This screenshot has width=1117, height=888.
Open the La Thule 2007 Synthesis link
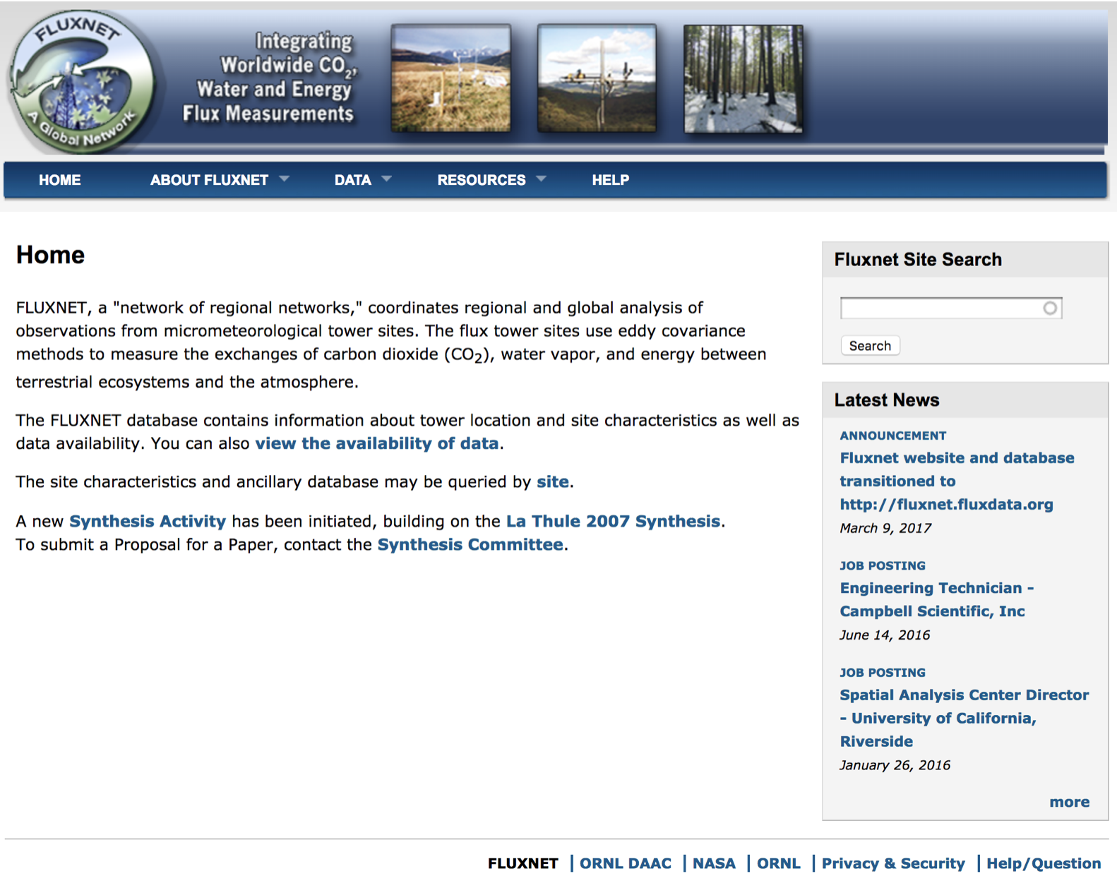pyautogui.click(x=614, y=521)
